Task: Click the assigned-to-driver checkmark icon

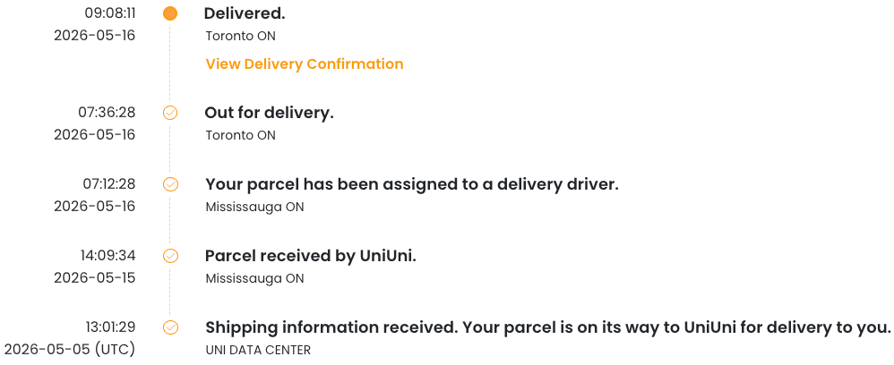Action: click(170, 184)
